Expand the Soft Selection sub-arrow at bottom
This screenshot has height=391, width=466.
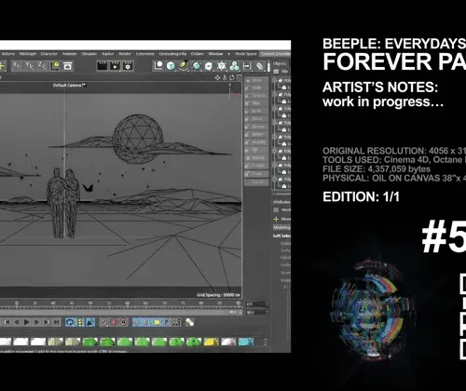pyautogui.click(x=285, y=287)
